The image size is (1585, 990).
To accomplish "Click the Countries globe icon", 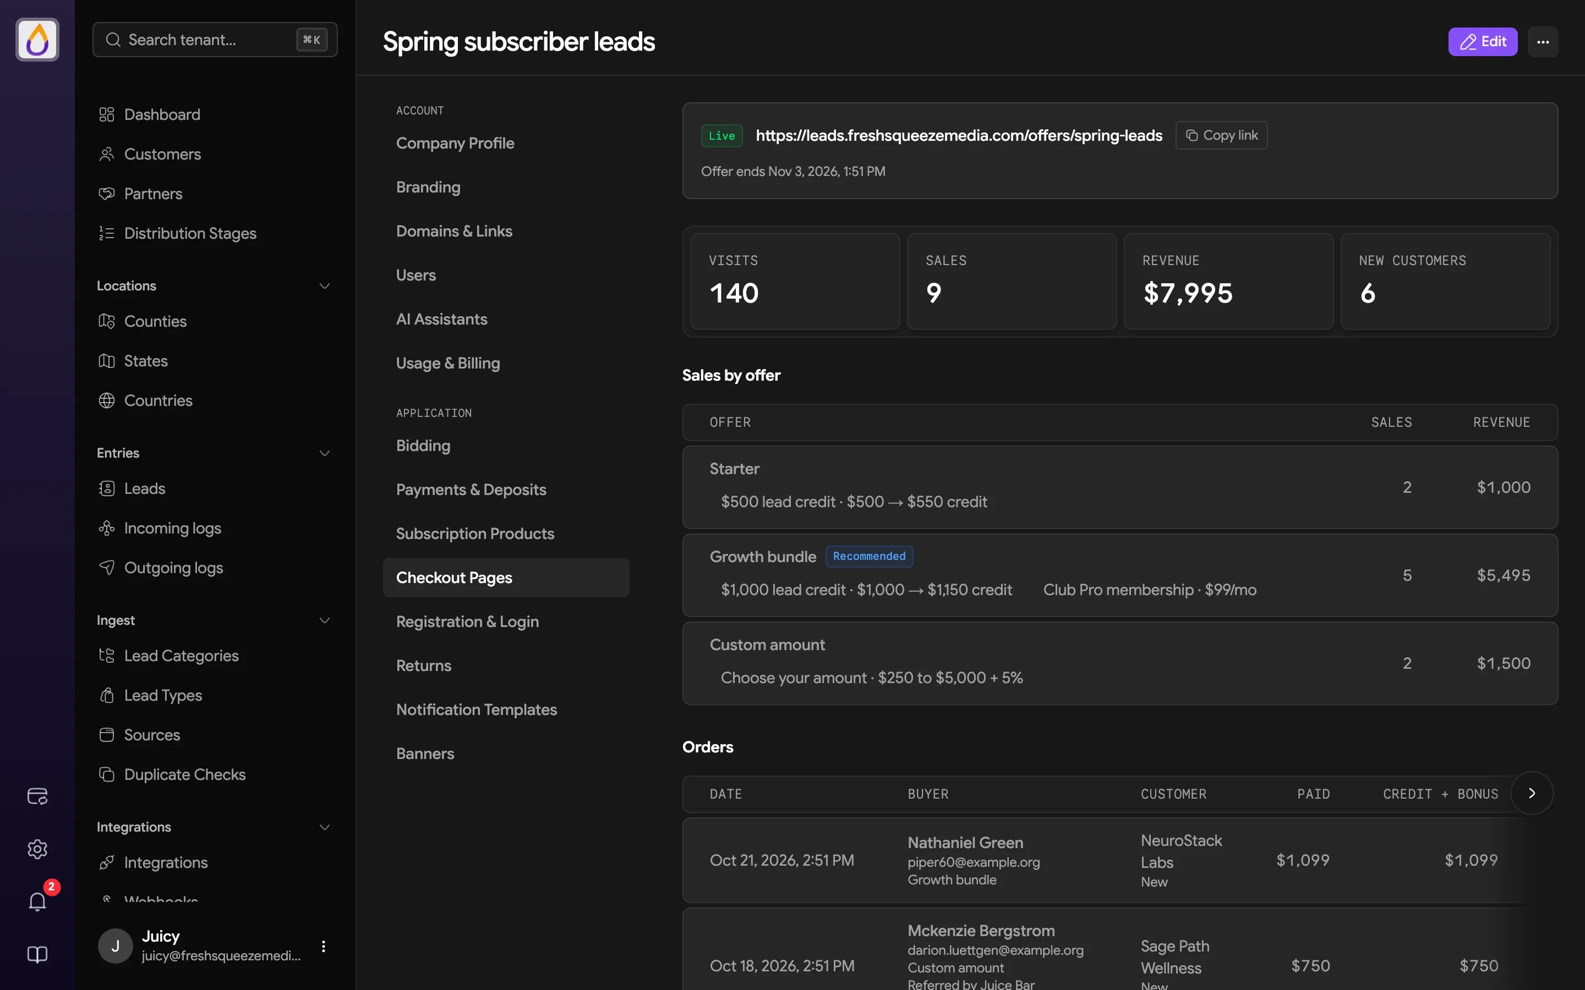I will coord(107,401).
